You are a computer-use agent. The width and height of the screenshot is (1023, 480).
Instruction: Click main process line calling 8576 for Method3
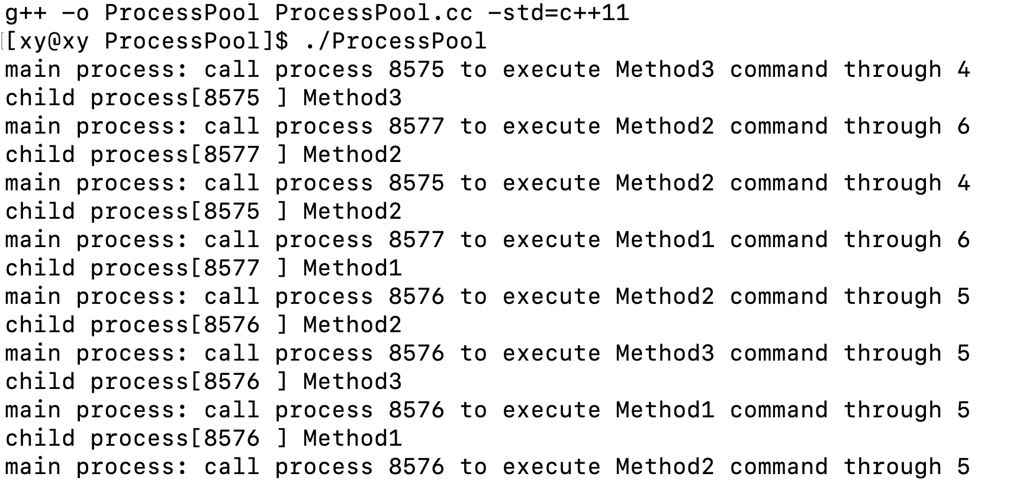pos(487,353)
